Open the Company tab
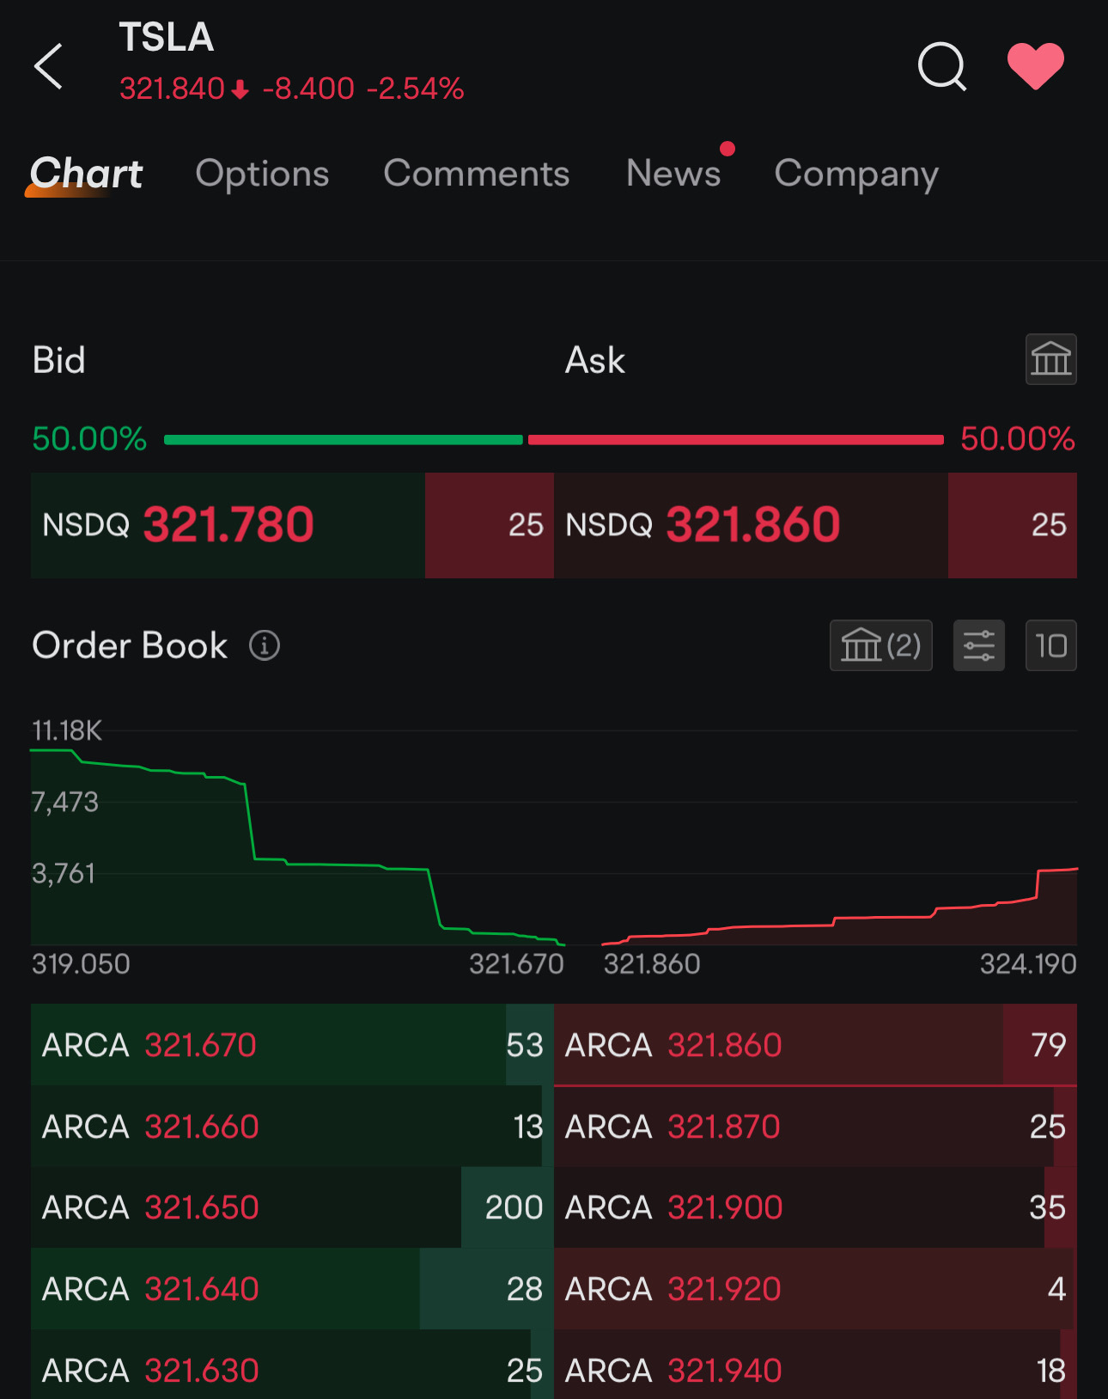The height and width of the screenshot is (1399, 1108). tap(856, 174)
